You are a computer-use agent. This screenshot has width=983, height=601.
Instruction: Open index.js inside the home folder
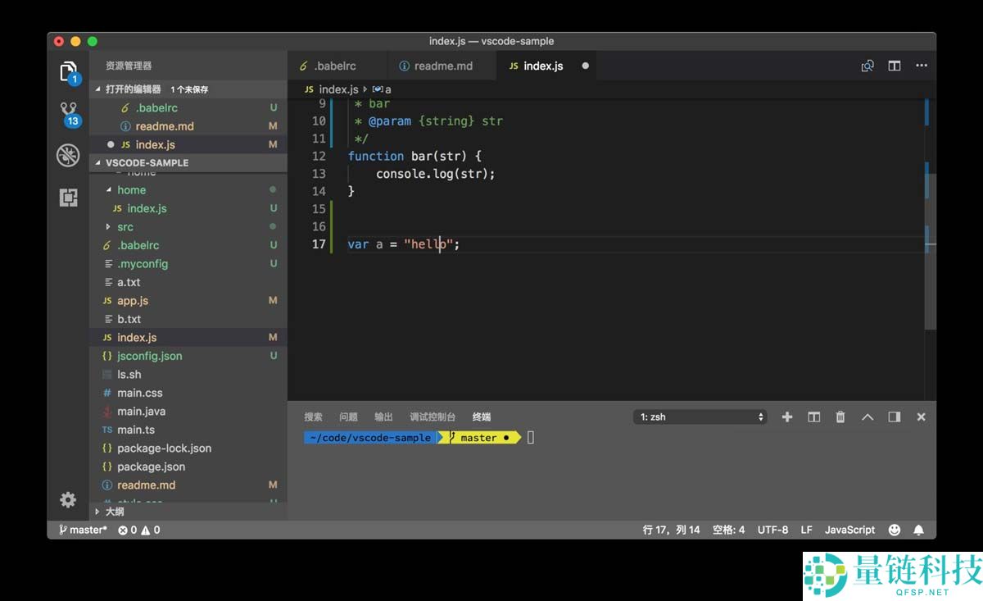point(188,208)
